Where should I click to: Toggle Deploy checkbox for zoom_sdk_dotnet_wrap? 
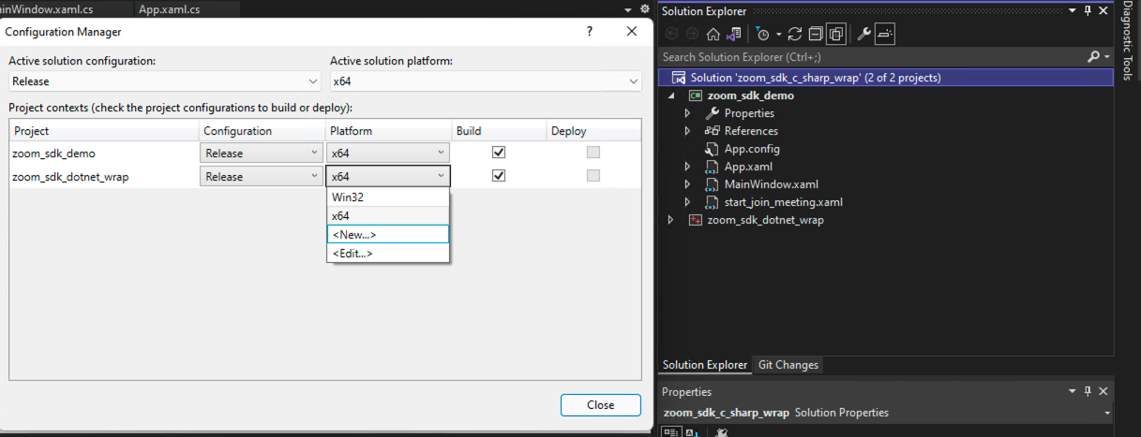pos(593,176)
